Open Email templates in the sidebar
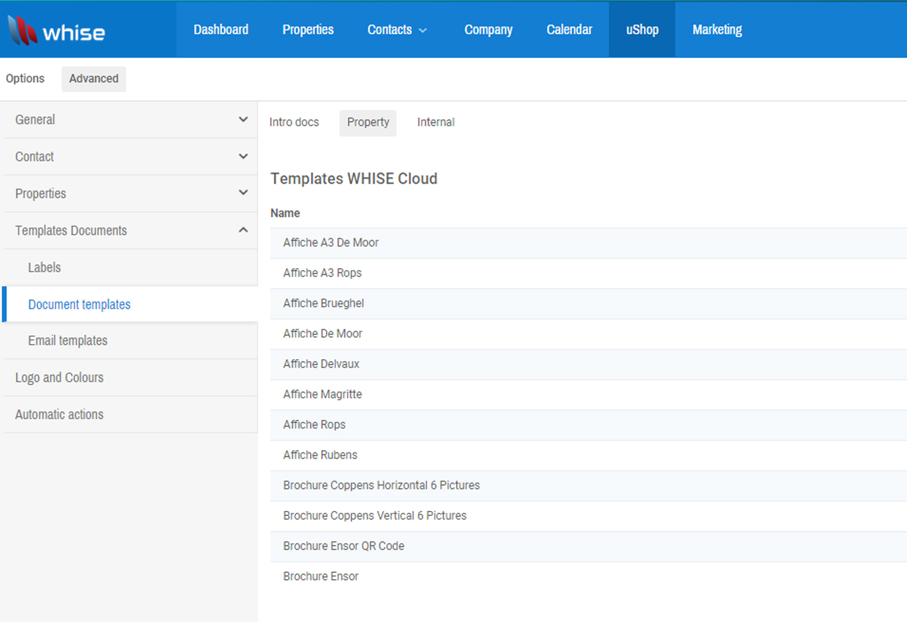907x622 pixels. (130, 341)
